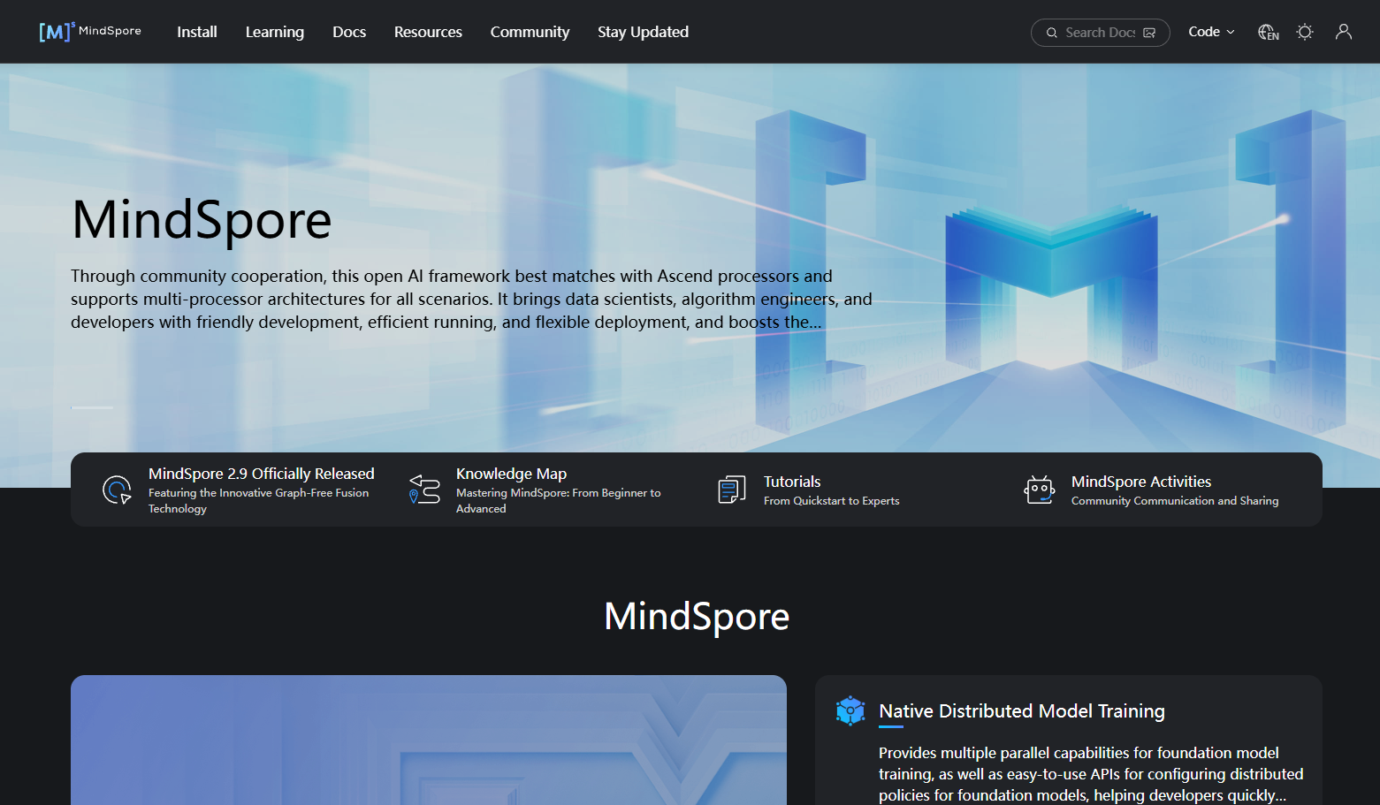
Task: Click the Native Distributed Model Training cube icon
Action: 850,710
